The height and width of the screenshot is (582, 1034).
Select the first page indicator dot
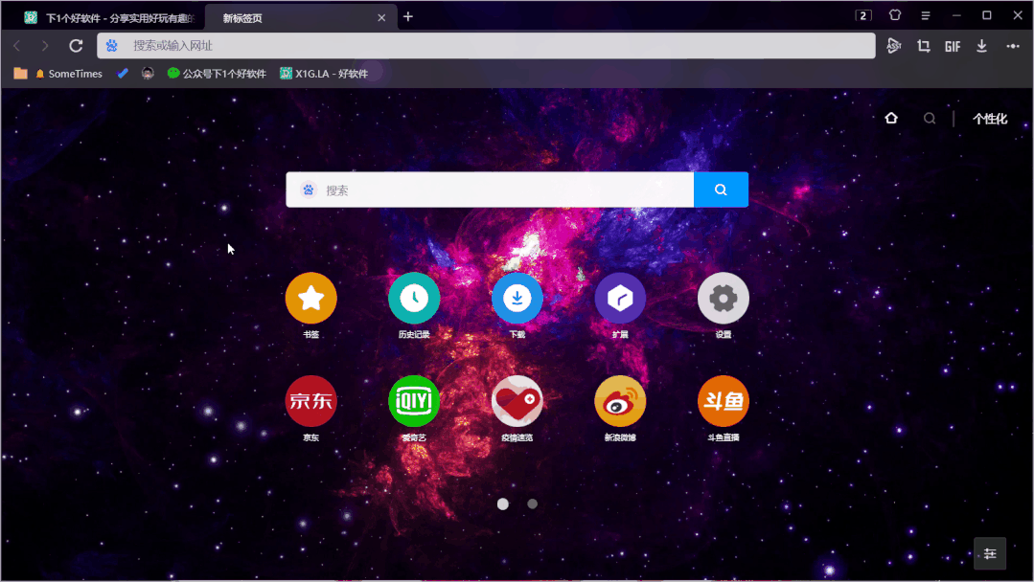pyautogui.click(x=503, y=504)
